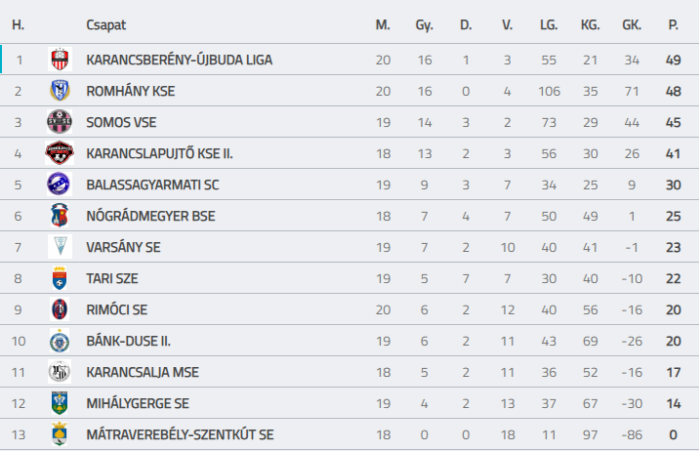Click the Balassagyarmati SC blue logo
Screen dimensions: 699x451
tap(60, 184)
